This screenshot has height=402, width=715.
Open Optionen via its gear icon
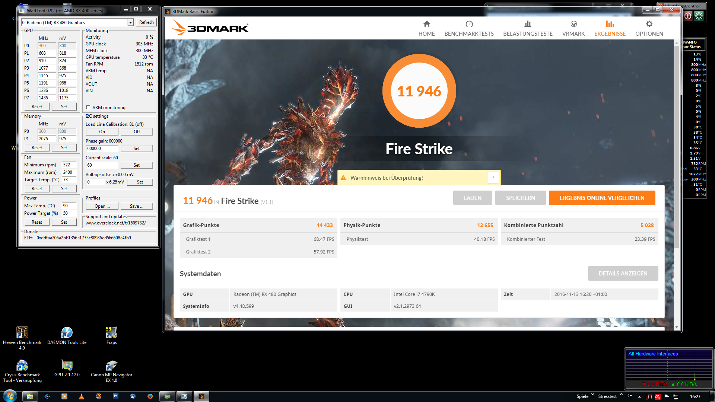[649, 24]
